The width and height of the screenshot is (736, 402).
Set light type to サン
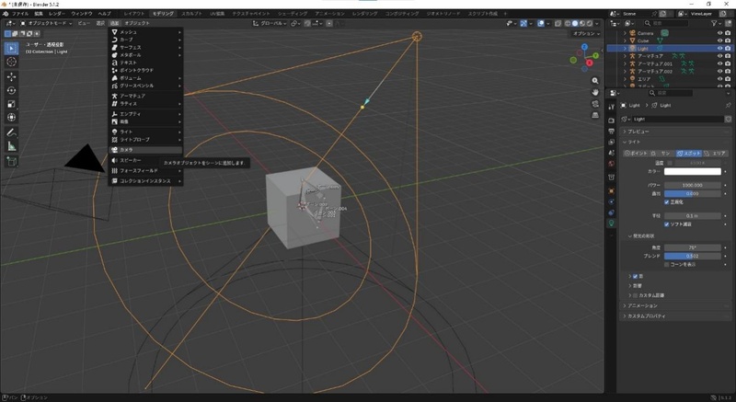pyautogui.click(x=662, y=154)
